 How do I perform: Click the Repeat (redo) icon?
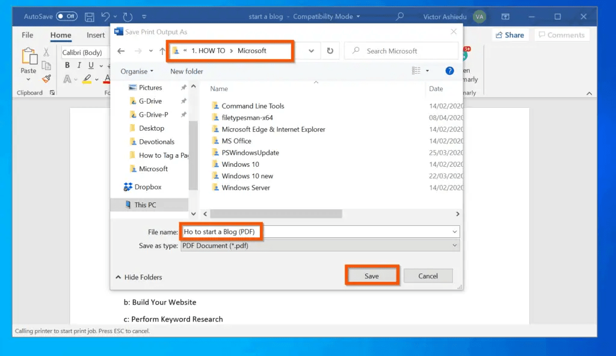pos(126,16)
